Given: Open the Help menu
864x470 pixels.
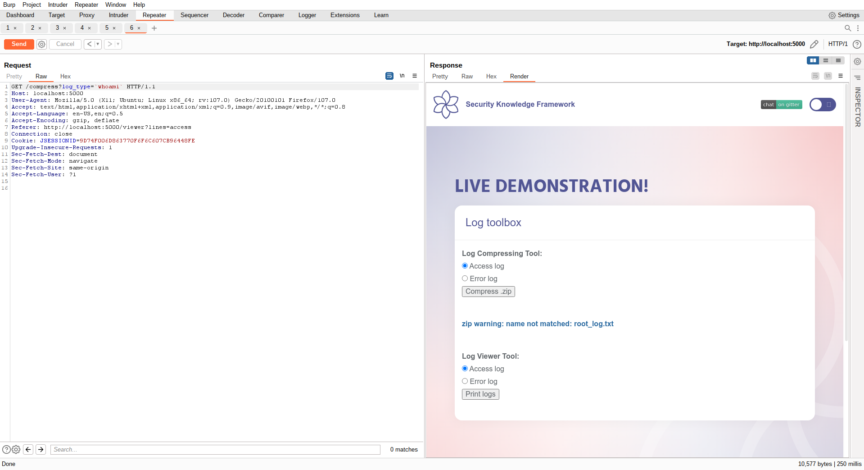Looking at the screenshot, I should point(139,5).
